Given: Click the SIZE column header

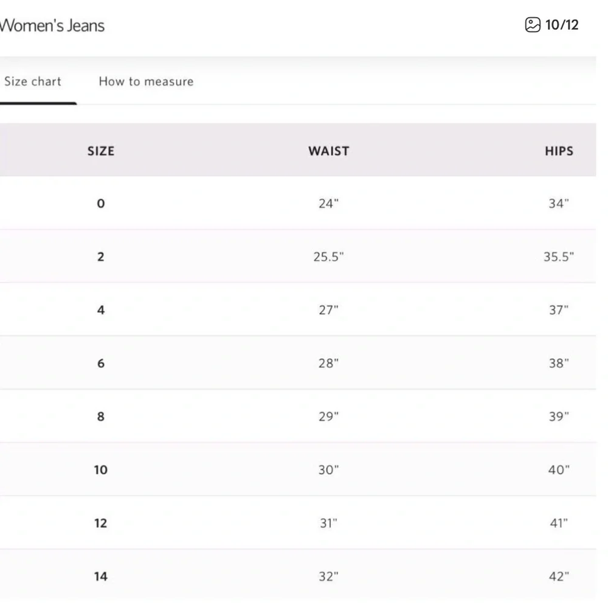Looking at the screenshot, I should tap(101, 151).
